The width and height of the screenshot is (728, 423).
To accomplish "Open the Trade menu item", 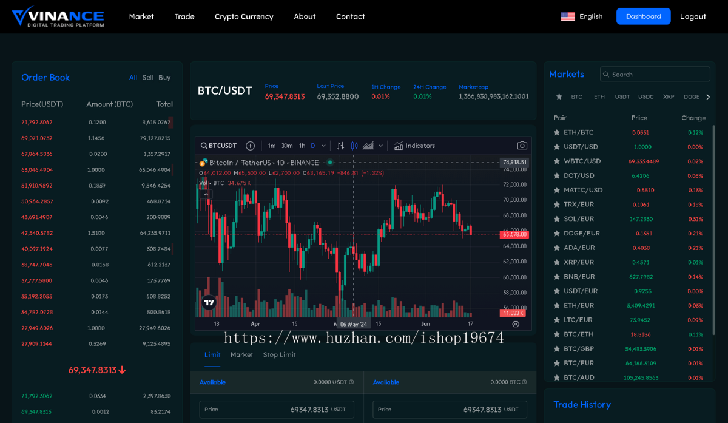I will pos(184,16).
